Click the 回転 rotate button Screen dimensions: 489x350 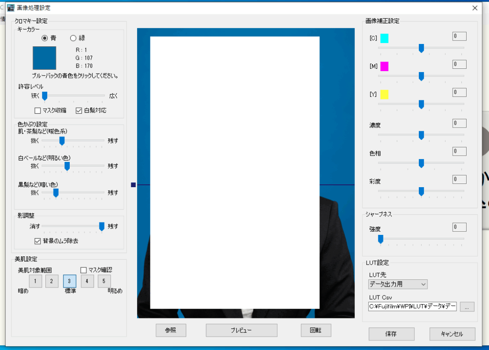tap(316, 330)
